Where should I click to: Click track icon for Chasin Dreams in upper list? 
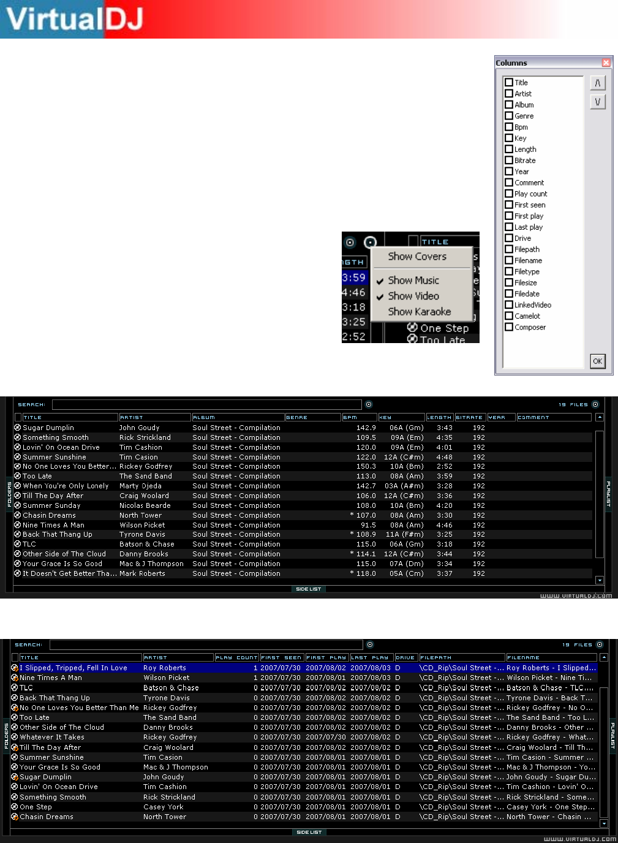pyautogui.click(x=18, y=515)
